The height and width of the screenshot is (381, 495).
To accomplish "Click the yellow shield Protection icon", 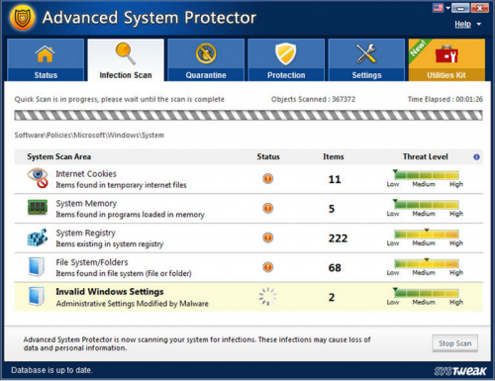I will pos(286,53).
